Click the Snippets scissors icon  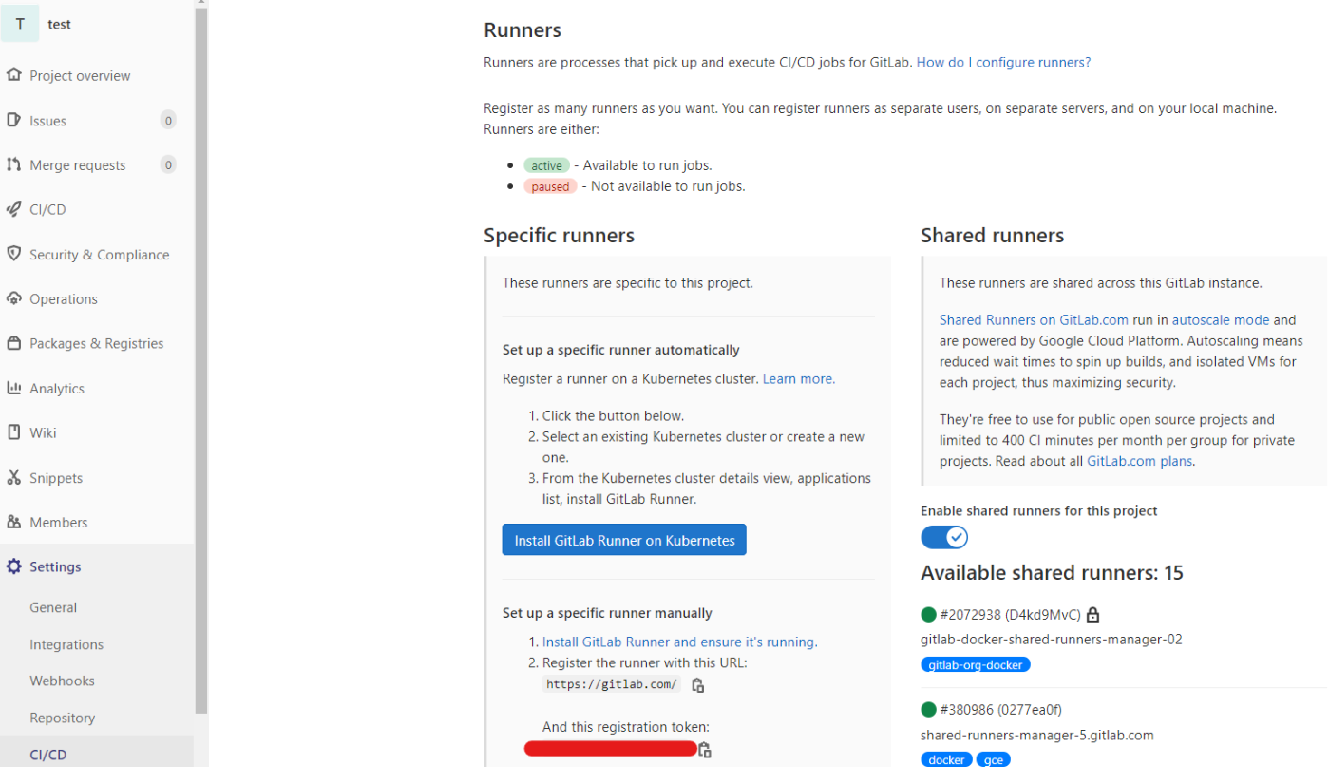[13, 478]
